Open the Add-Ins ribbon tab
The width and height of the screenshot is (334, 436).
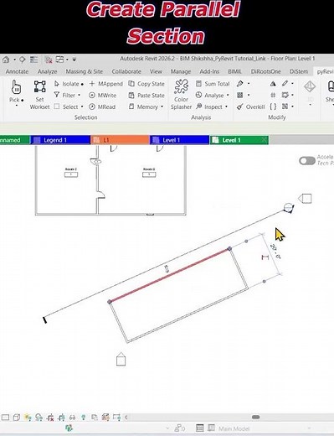[209, 71]
